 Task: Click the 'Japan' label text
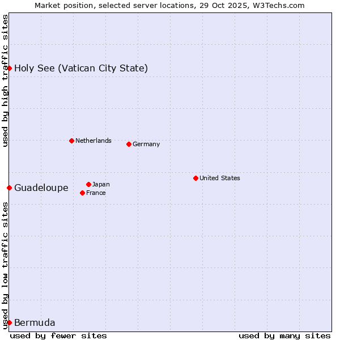coord(101,184)
